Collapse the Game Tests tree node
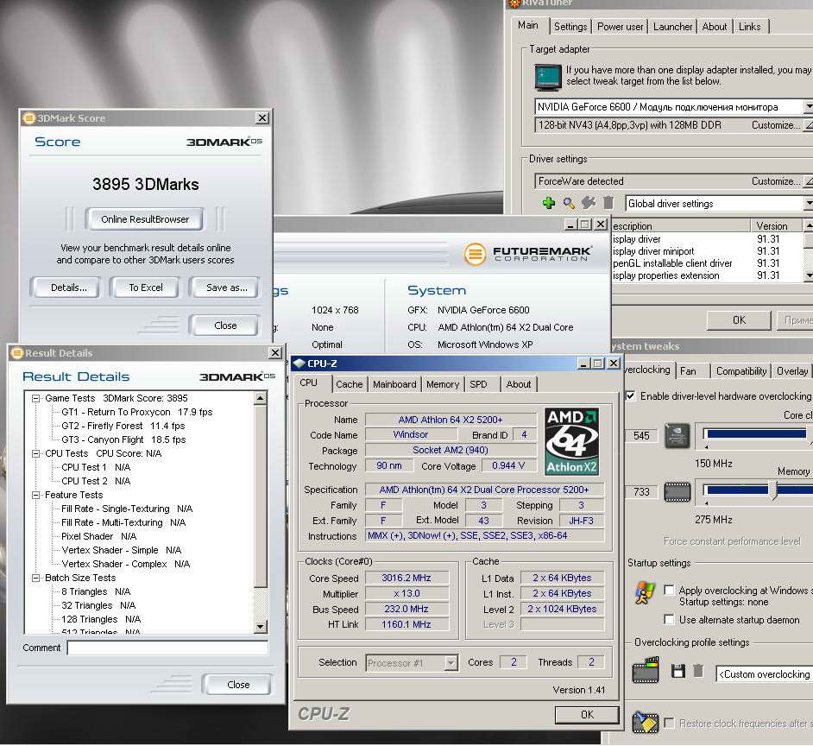This screenshot has width=813, height=746. click(x=35, y=398)
